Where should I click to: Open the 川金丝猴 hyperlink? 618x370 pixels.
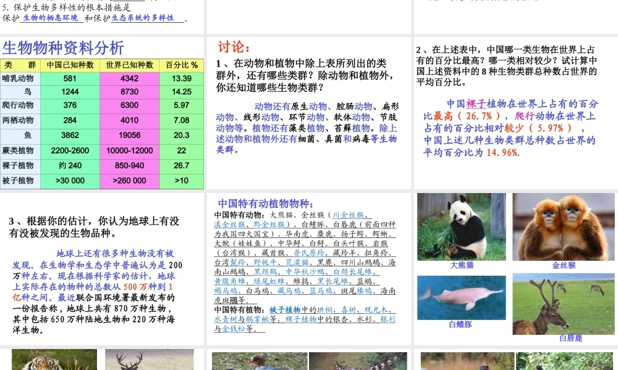pos(348,215)
